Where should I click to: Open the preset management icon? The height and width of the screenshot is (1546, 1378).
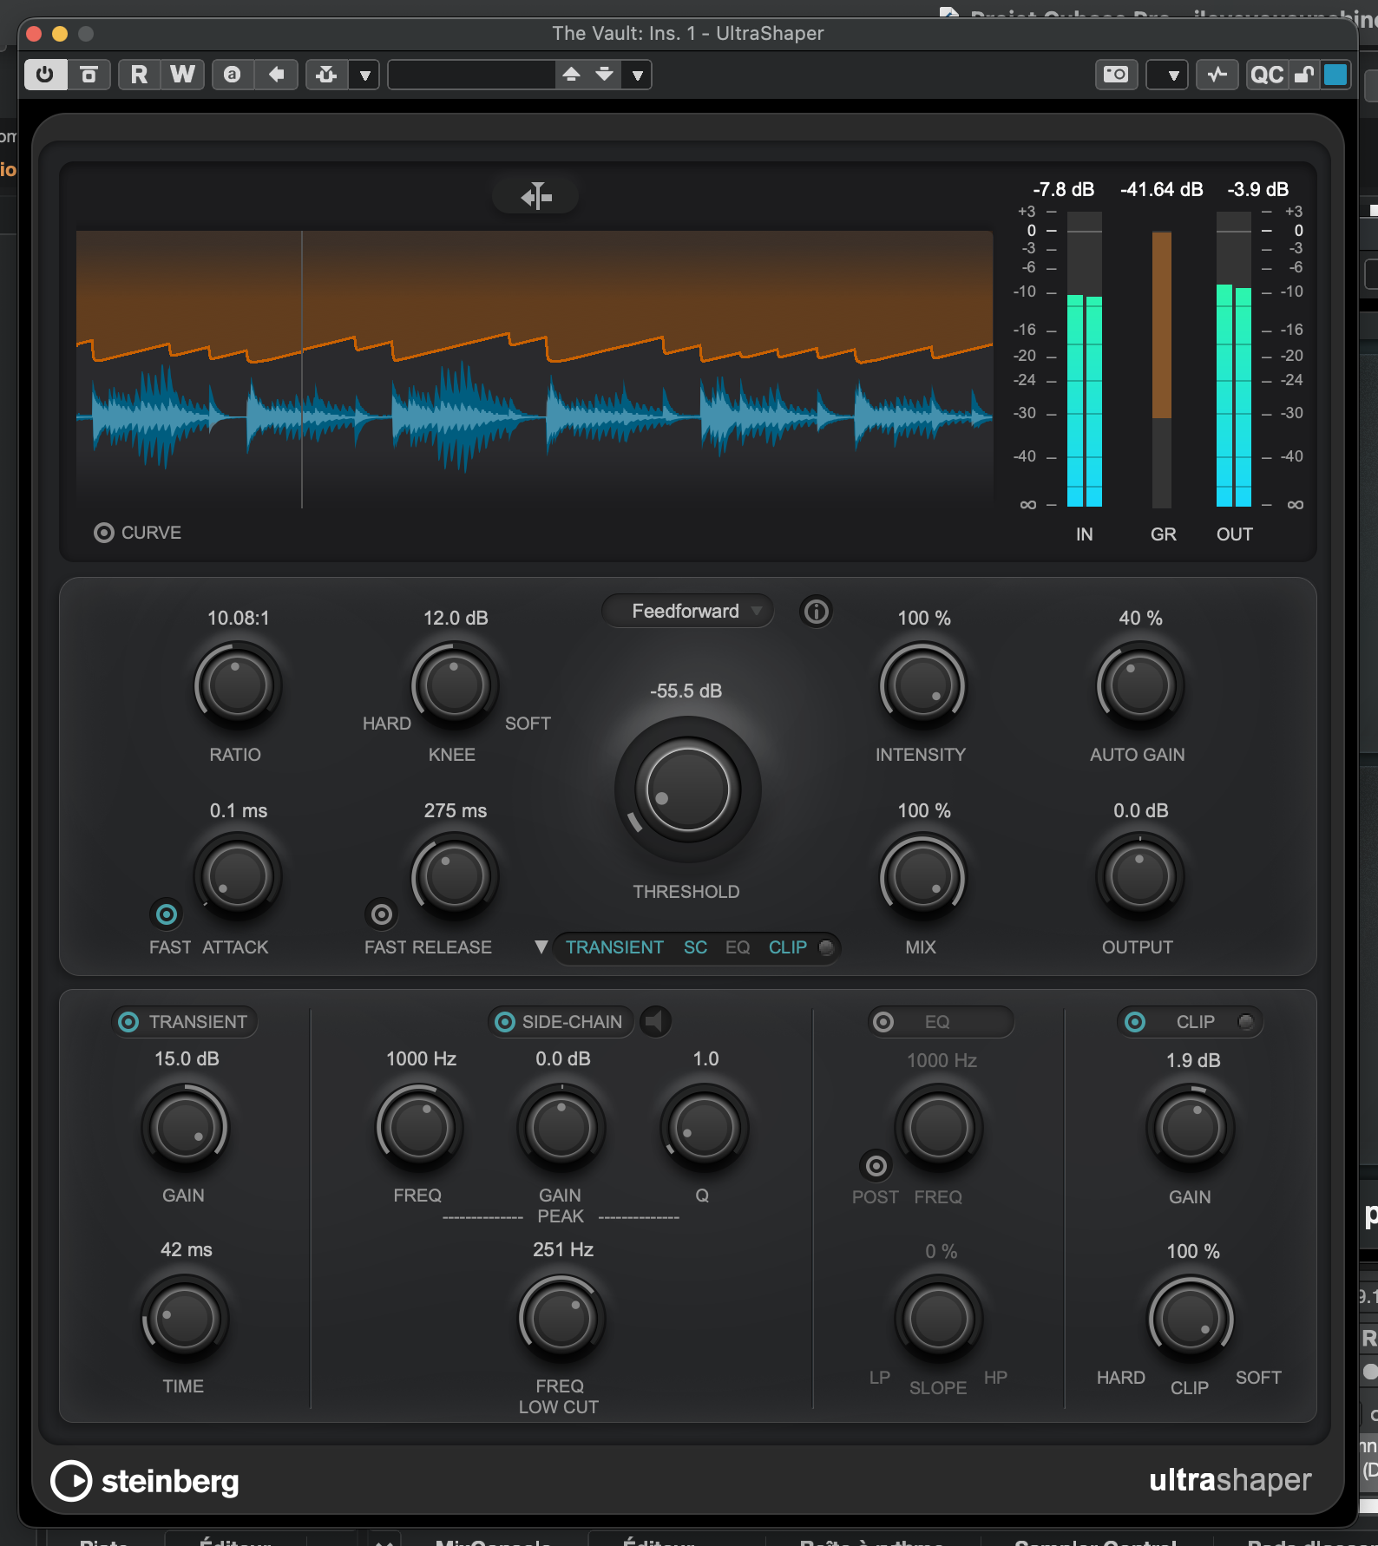pos(326,75)
